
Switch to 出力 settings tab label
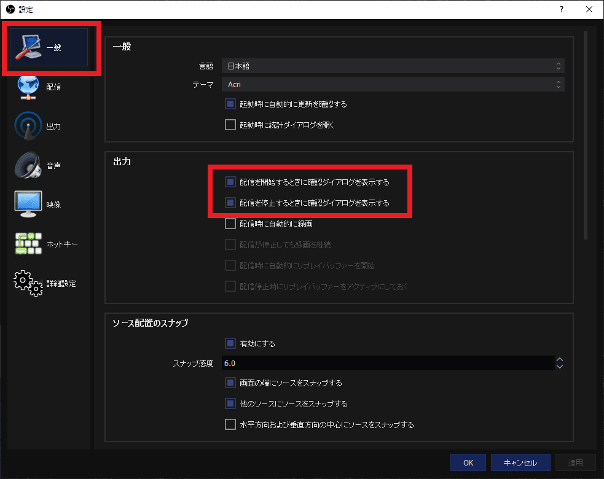point(53,127)
